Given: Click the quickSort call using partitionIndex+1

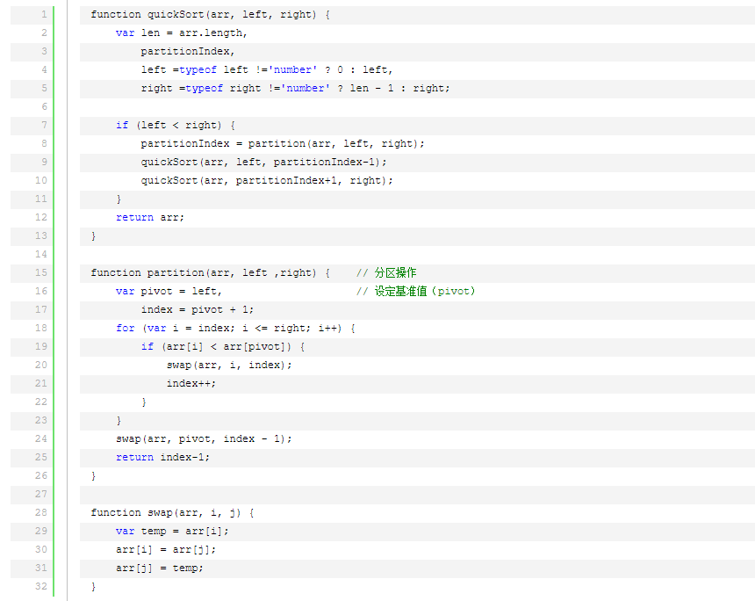Looking at the screenshot, I should [x=267, y=181].
